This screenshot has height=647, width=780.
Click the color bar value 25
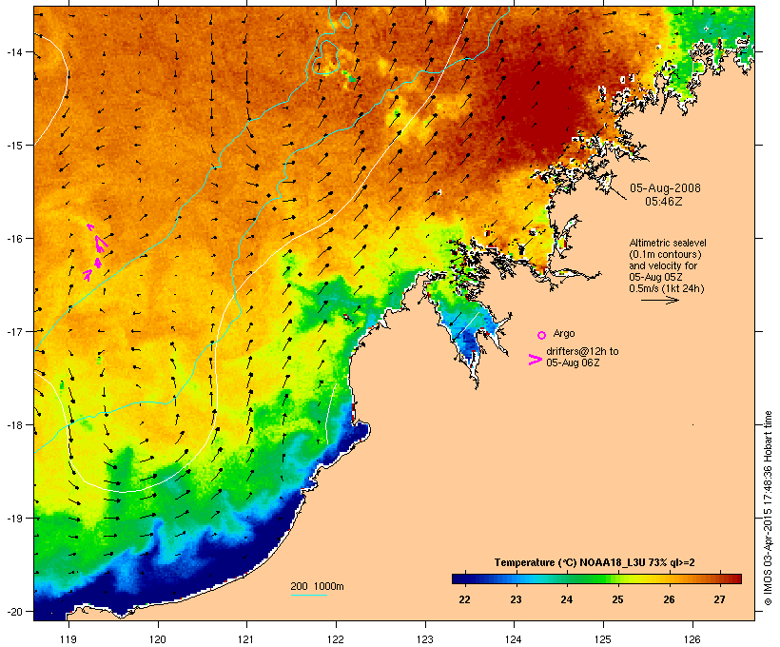click(617, 599)
